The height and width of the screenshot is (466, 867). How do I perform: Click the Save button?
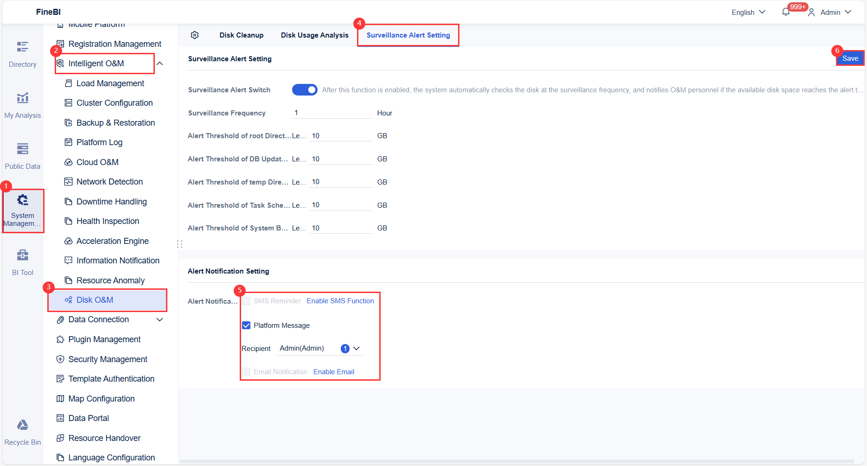point(850,58)
